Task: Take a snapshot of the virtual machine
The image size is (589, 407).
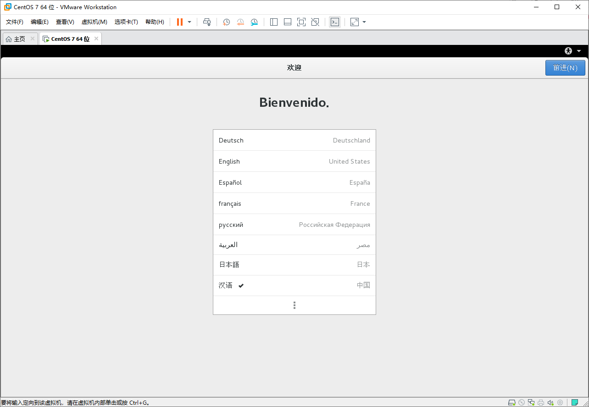Action: pos(226,22)
